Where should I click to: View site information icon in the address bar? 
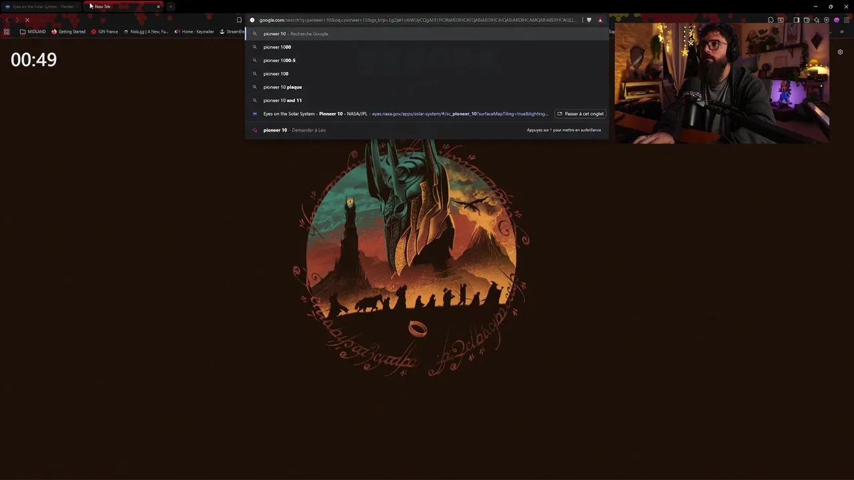tap(252, 20)
